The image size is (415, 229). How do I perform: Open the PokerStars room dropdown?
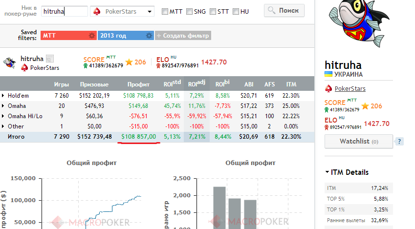coord(122,11)
